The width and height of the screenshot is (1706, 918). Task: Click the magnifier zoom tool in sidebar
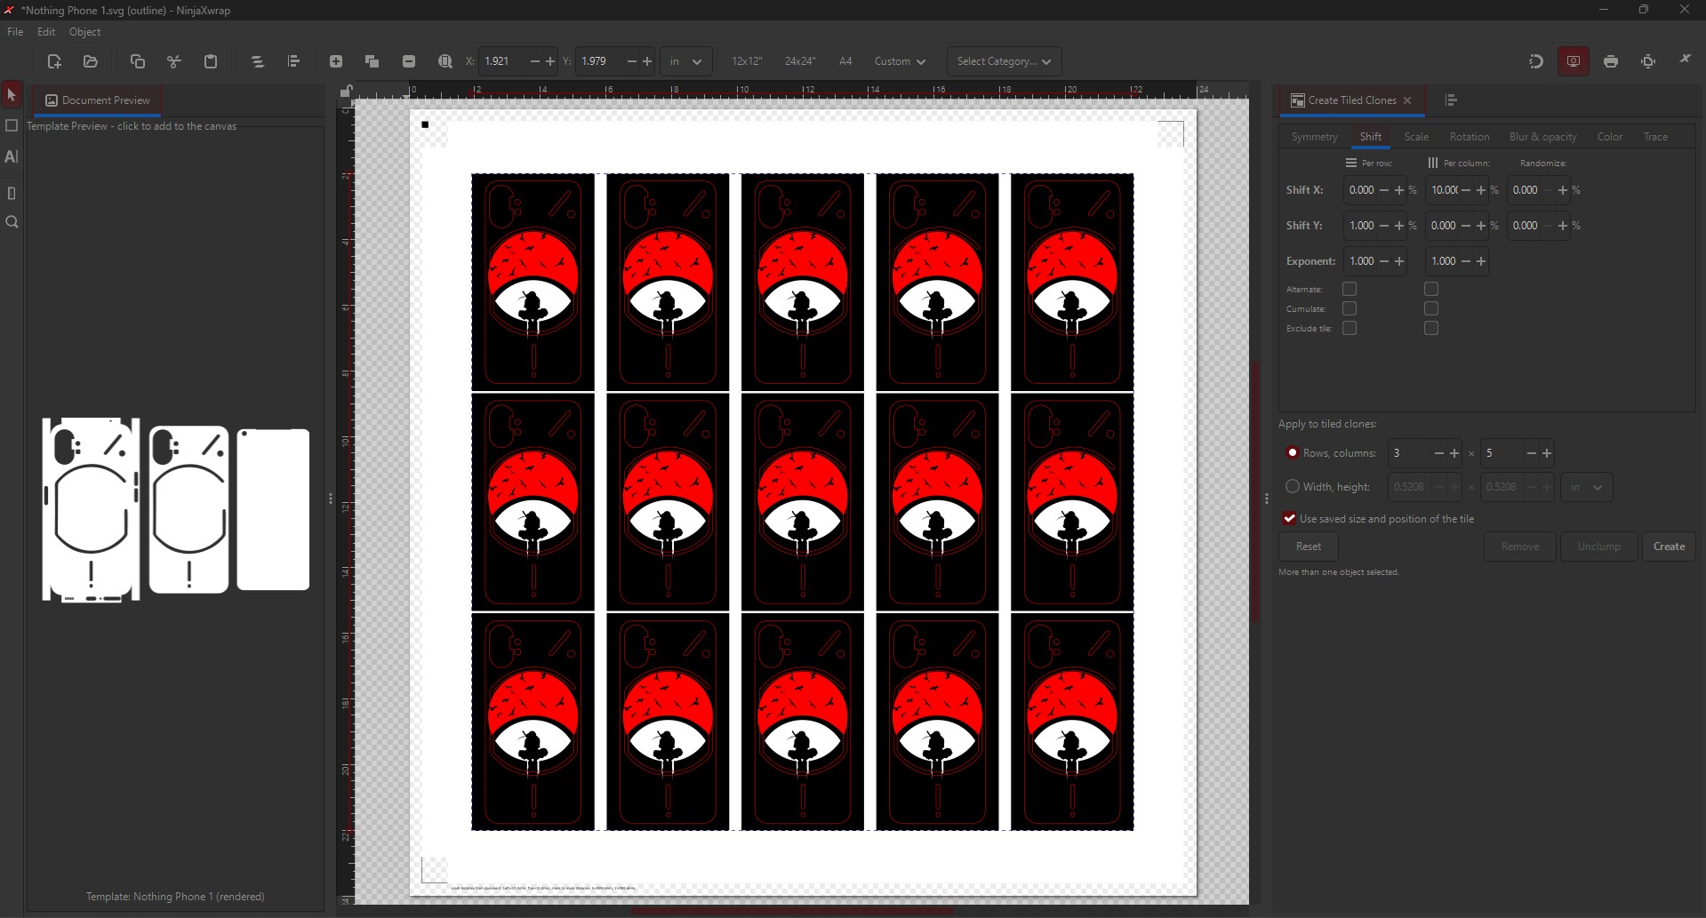coord(12,222)
